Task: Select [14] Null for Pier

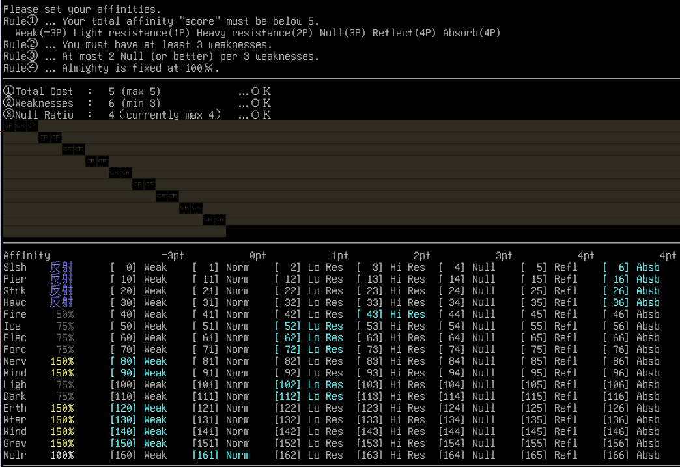Action: (x=466, y=279)
